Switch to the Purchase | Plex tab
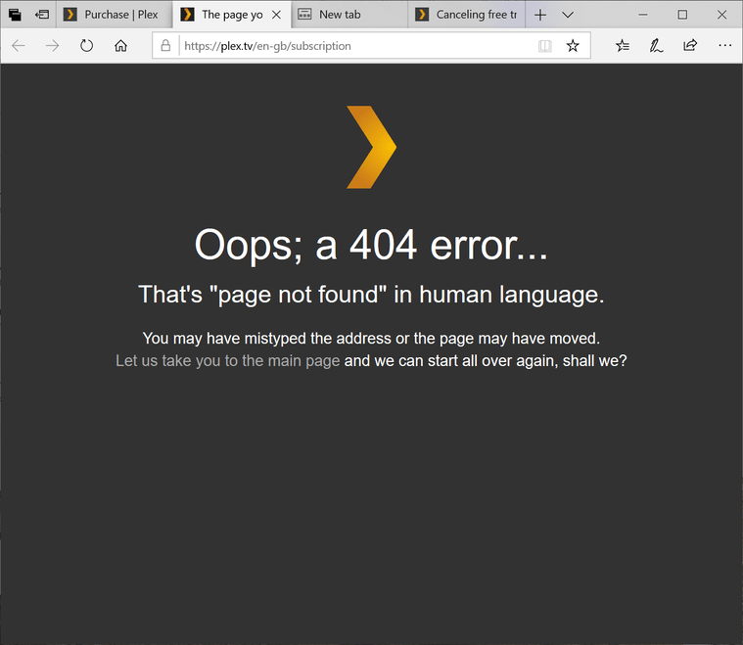Image resolution: width=743 pixels, height=645 pixels. (x=114, y=15)
